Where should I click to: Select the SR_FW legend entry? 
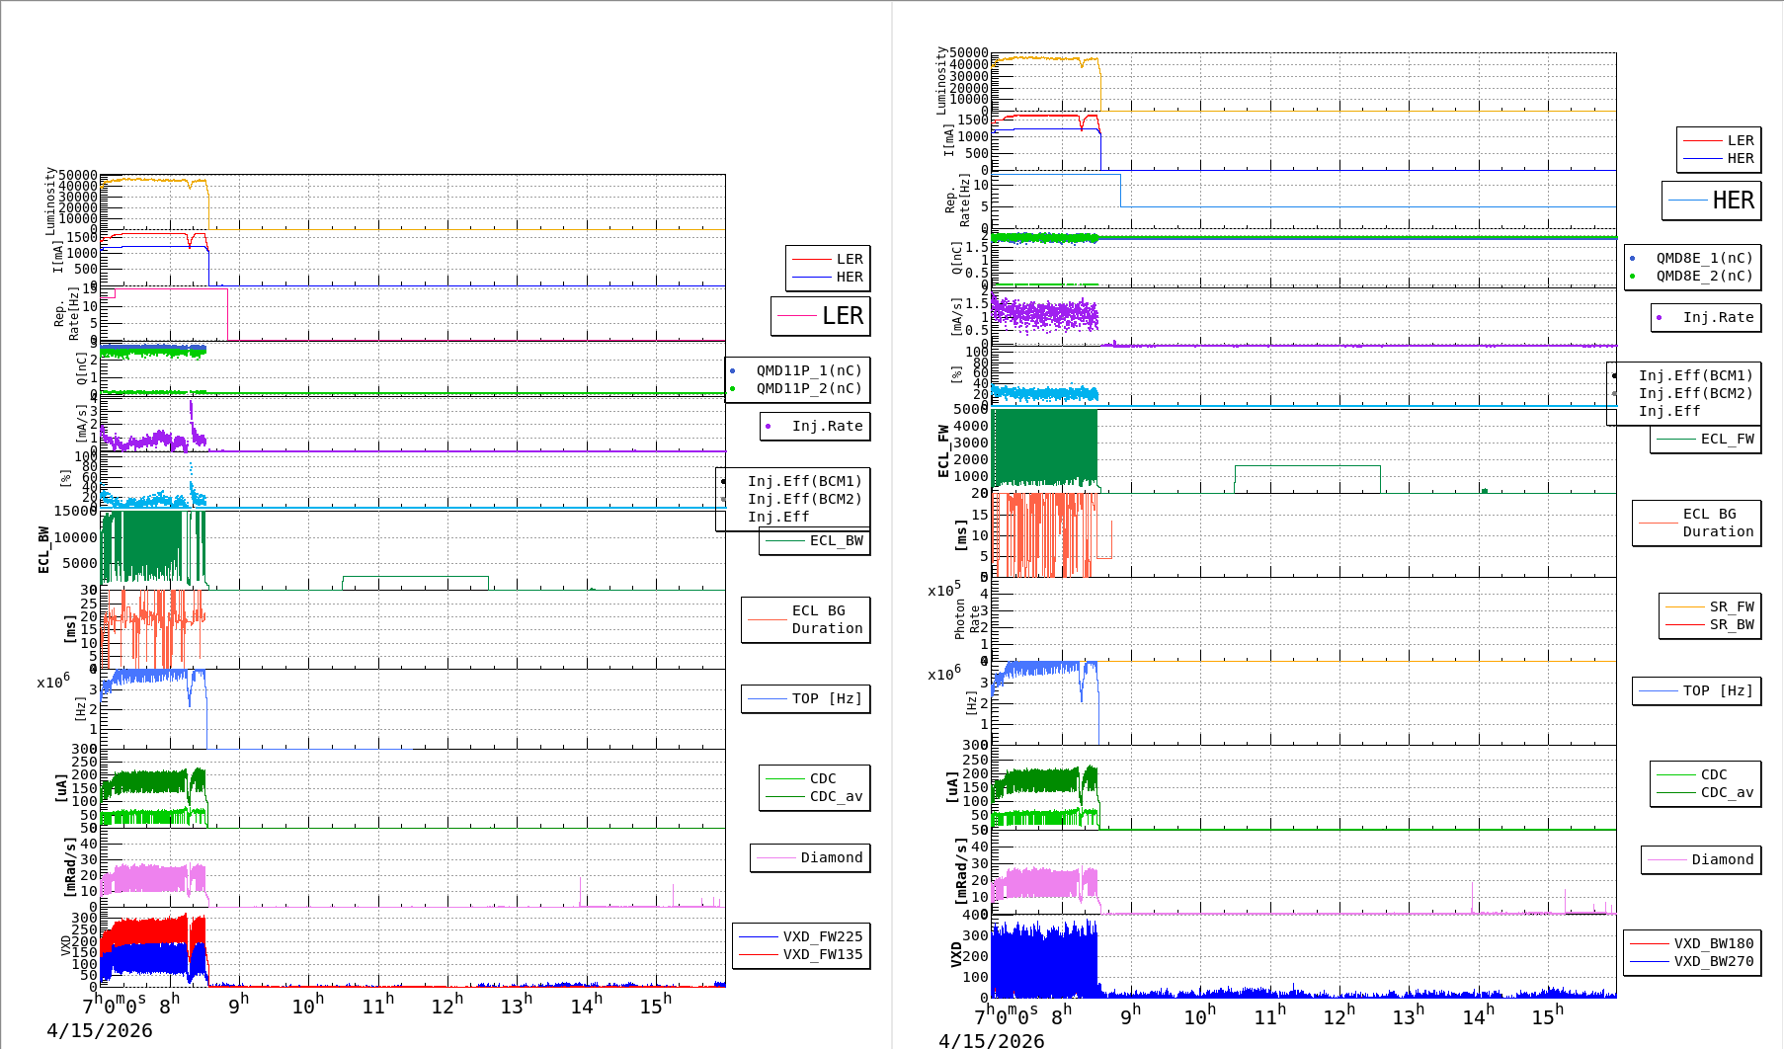click(x=1731, y=606)
